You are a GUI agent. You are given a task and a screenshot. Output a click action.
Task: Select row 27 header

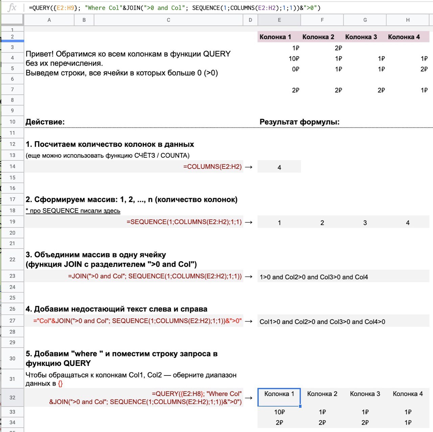pos(13,321)
